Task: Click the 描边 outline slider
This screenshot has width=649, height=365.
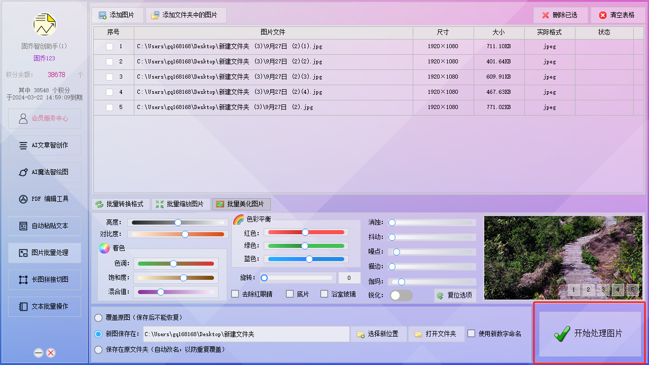Action: 432,267
